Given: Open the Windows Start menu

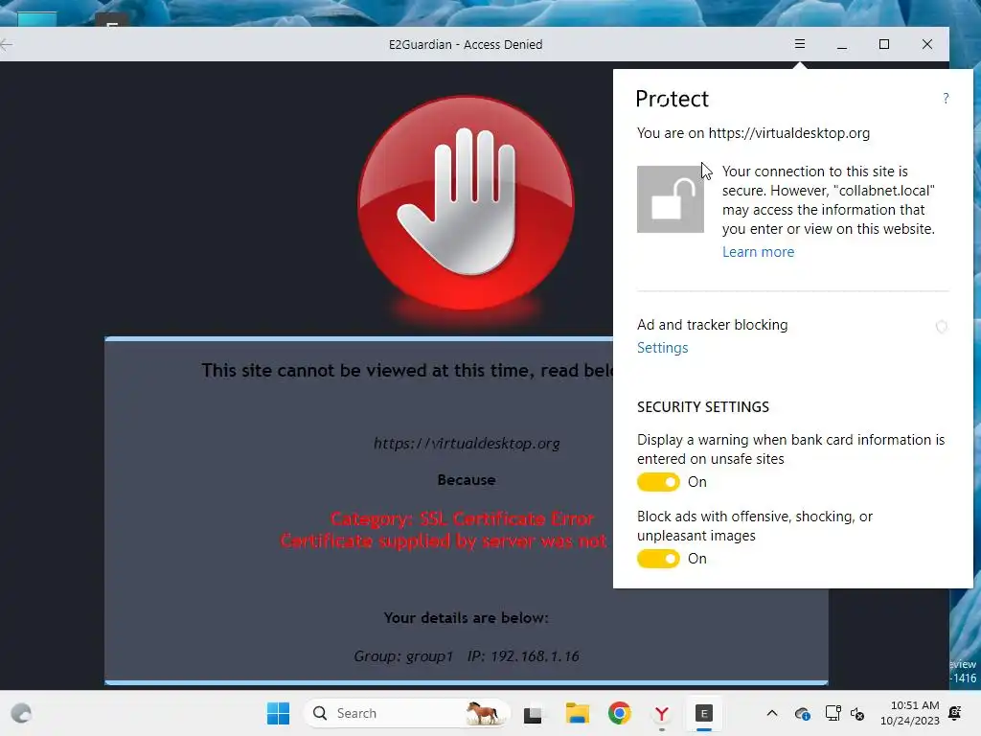Looking at the screenshot, I should [278, 713].
